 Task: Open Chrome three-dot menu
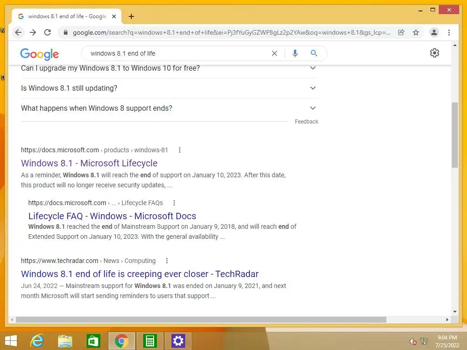click(449, 32)
